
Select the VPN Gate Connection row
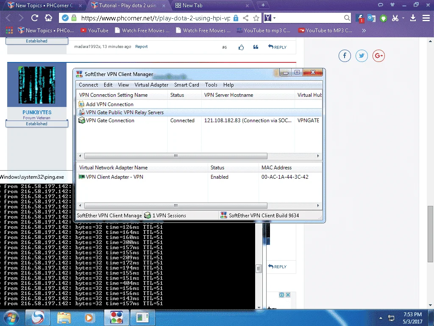click(x=199, y=120)
